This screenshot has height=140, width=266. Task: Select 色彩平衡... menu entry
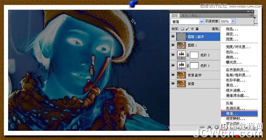[x=235, y=80]
